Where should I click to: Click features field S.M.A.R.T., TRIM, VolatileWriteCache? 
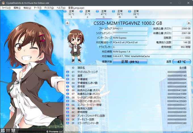(152, 56)
